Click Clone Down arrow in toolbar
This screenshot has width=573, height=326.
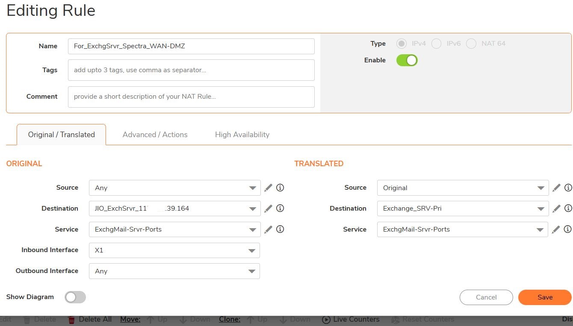click(283, 320)
